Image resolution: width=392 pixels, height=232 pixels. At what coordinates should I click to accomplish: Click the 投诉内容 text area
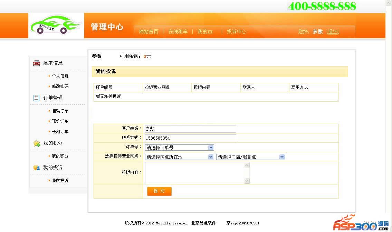197,173
